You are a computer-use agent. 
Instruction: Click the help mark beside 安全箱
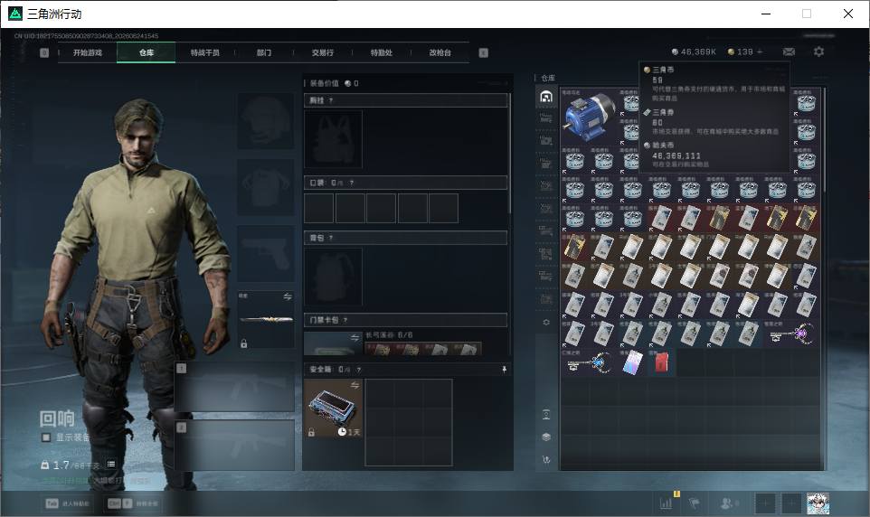pyautogui.click(x=358, y=370)
